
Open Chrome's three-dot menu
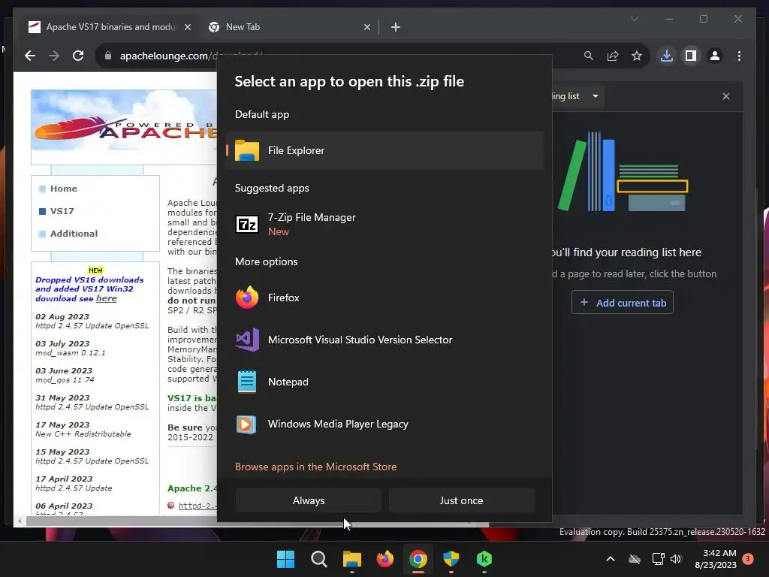click(x=739, y=56)
